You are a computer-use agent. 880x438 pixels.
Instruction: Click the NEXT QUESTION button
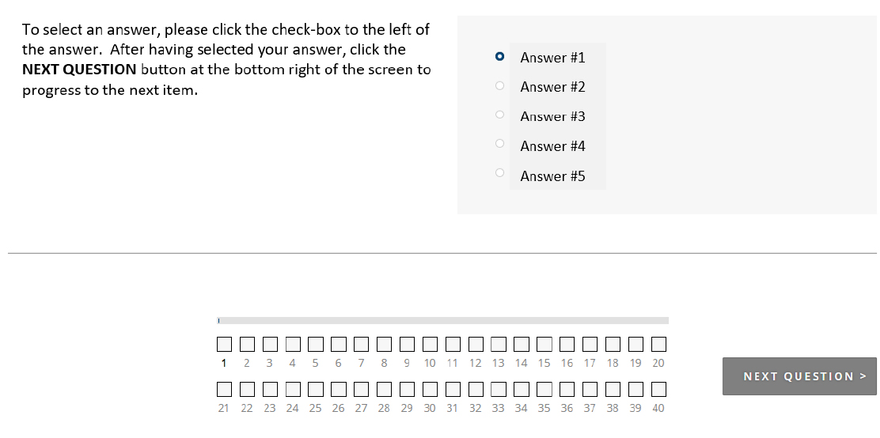coord(798,376)
